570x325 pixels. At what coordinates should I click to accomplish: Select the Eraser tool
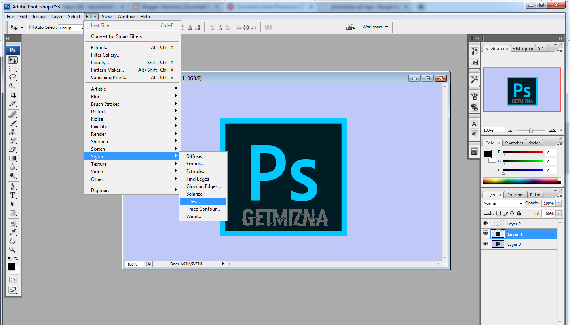coord(13,149)
